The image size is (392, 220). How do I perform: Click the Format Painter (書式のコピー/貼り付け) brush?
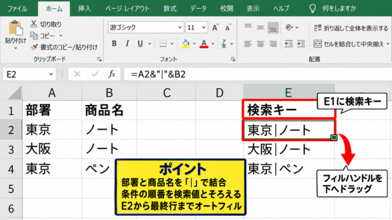pos(34,47)
